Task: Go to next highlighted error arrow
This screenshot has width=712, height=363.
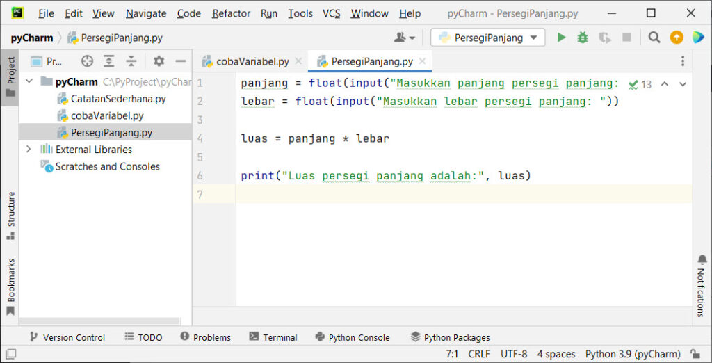Action: click(683, 84)
